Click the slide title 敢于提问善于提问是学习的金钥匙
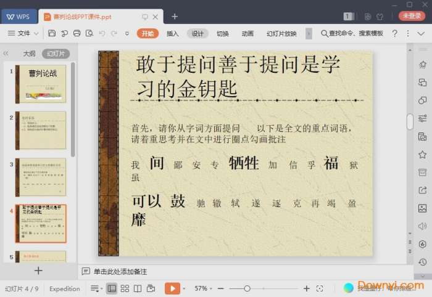The width and height of the screenshot is (432, 297). coord(238,76)
